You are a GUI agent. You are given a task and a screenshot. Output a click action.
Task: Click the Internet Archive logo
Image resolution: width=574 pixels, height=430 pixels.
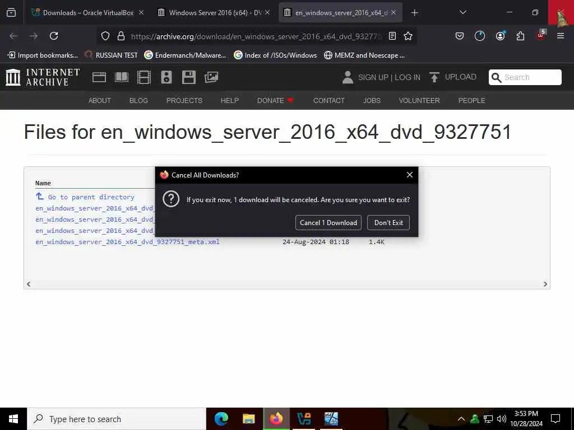[43, 77]
